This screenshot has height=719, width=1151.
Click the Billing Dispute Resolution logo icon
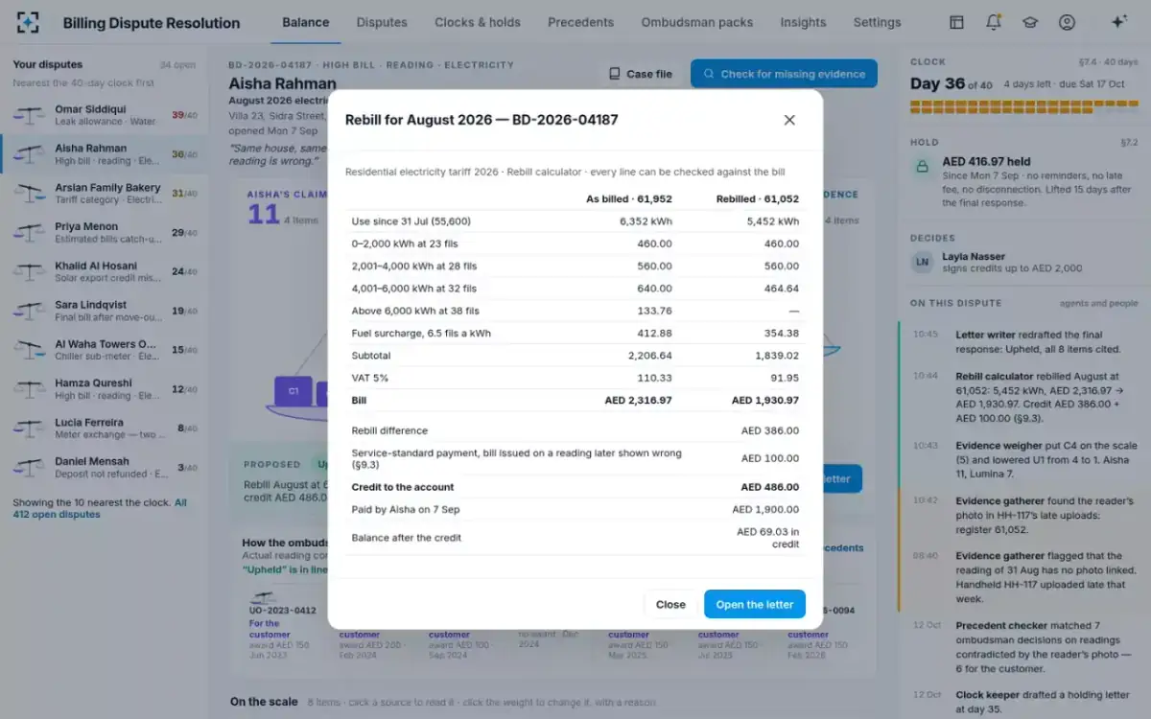(29, 22)
